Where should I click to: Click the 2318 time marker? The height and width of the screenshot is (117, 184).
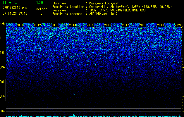click(x=143, y=25)
